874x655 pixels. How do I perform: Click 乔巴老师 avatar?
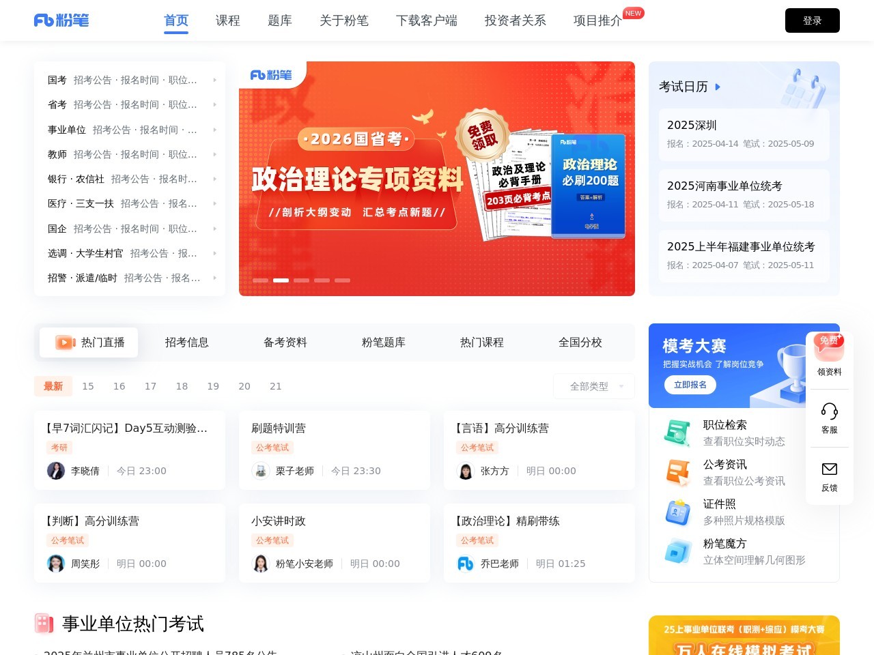pos(466,564)
